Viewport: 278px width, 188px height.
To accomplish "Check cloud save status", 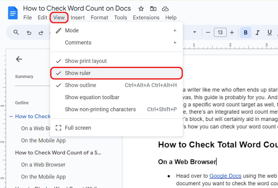I will point(165,9).
